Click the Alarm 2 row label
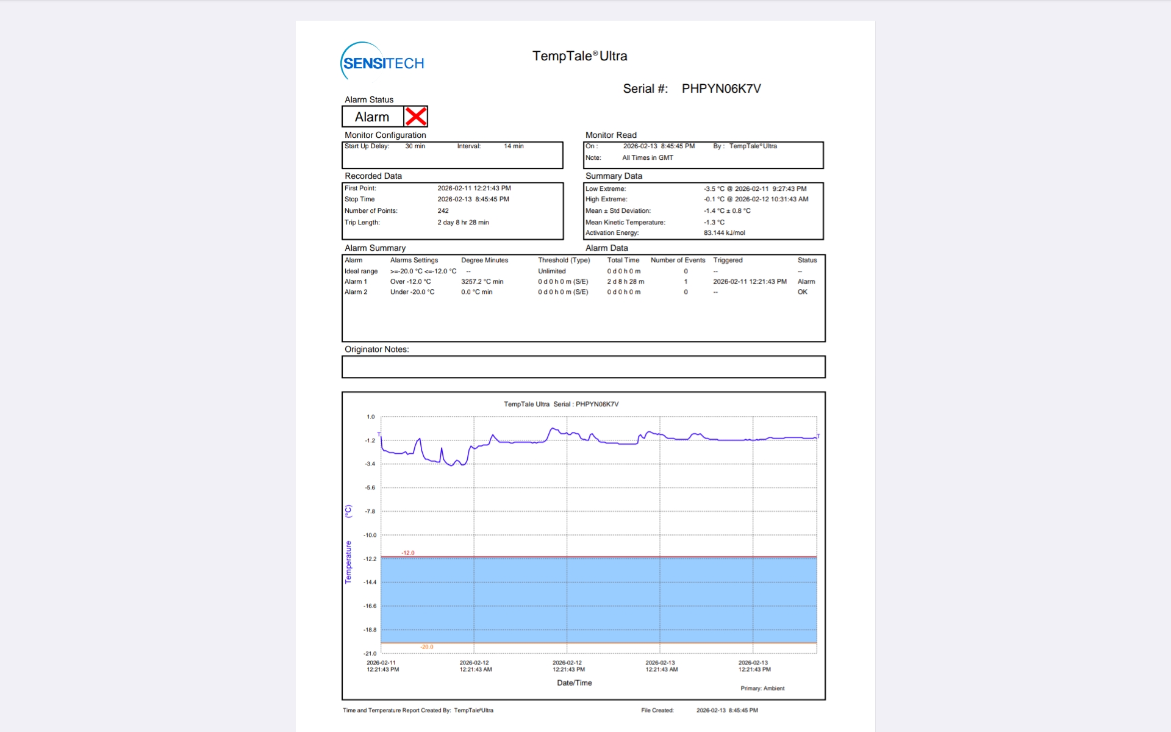The image size is (1171, 732). [x=356, y=292]
